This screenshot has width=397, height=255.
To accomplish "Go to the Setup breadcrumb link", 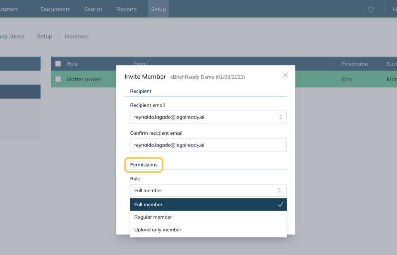I will (x=45, y=36).
